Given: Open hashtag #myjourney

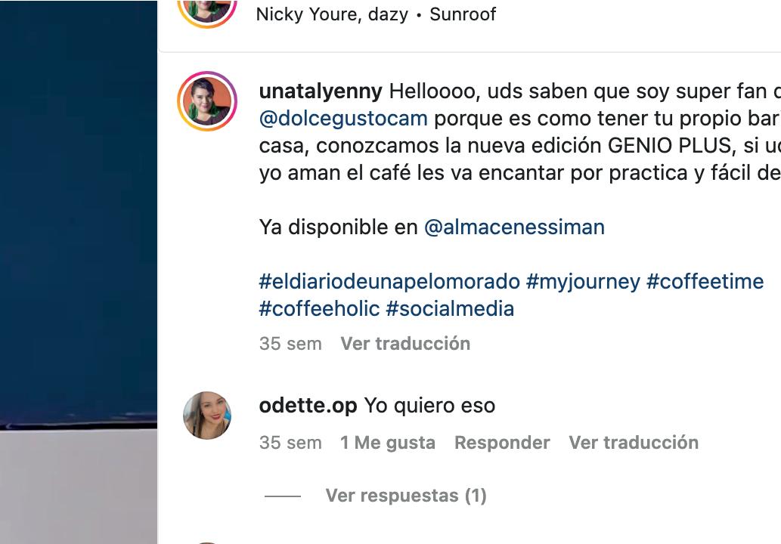Looking at the screenshot, I should pyautogui.click(x=583, y=282).
